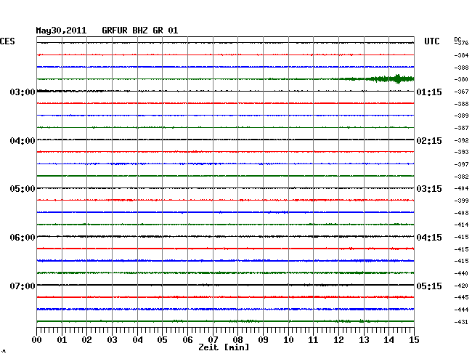Screen dimensions: 472x359
Task: Click the "03:15" UTC time label
Action: [x=429, y=189]
